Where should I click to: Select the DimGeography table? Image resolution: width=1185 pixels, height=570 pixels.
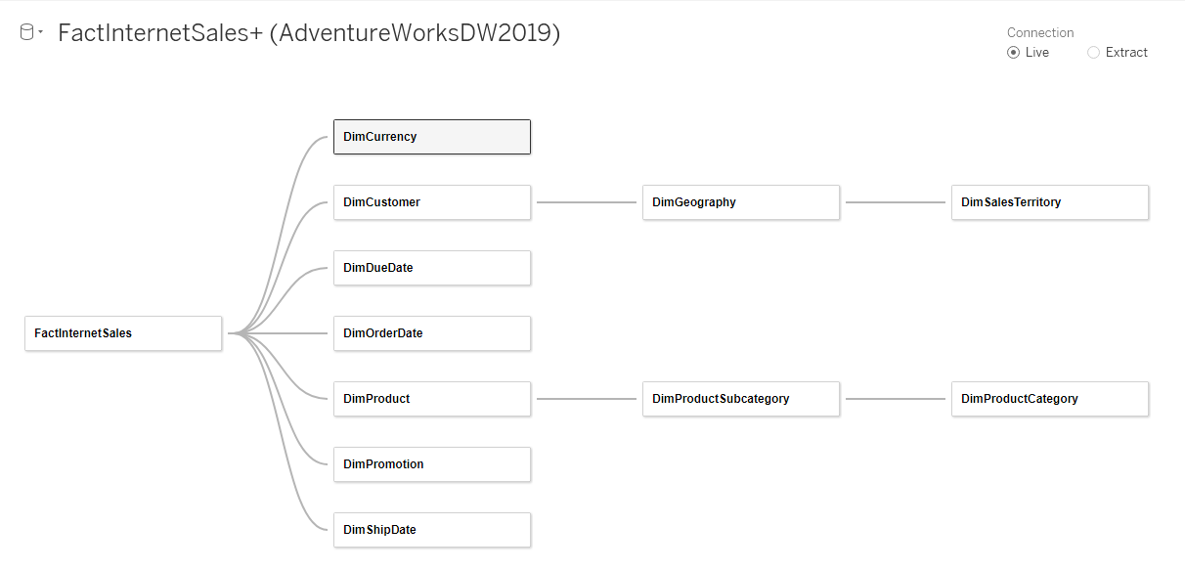740,202
